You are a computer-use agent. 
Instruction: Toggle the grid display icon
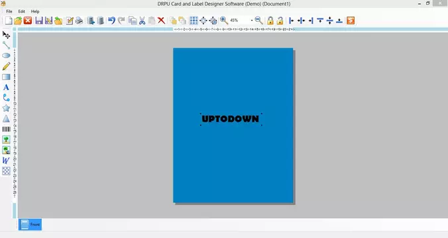click(x=194, y=20)
